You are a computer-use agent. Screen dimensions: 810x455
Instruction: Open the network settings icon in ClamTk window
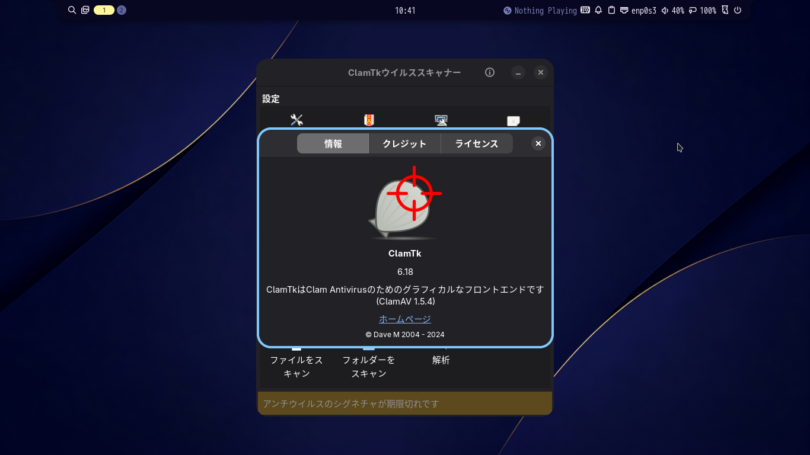[x=441, y=120]
